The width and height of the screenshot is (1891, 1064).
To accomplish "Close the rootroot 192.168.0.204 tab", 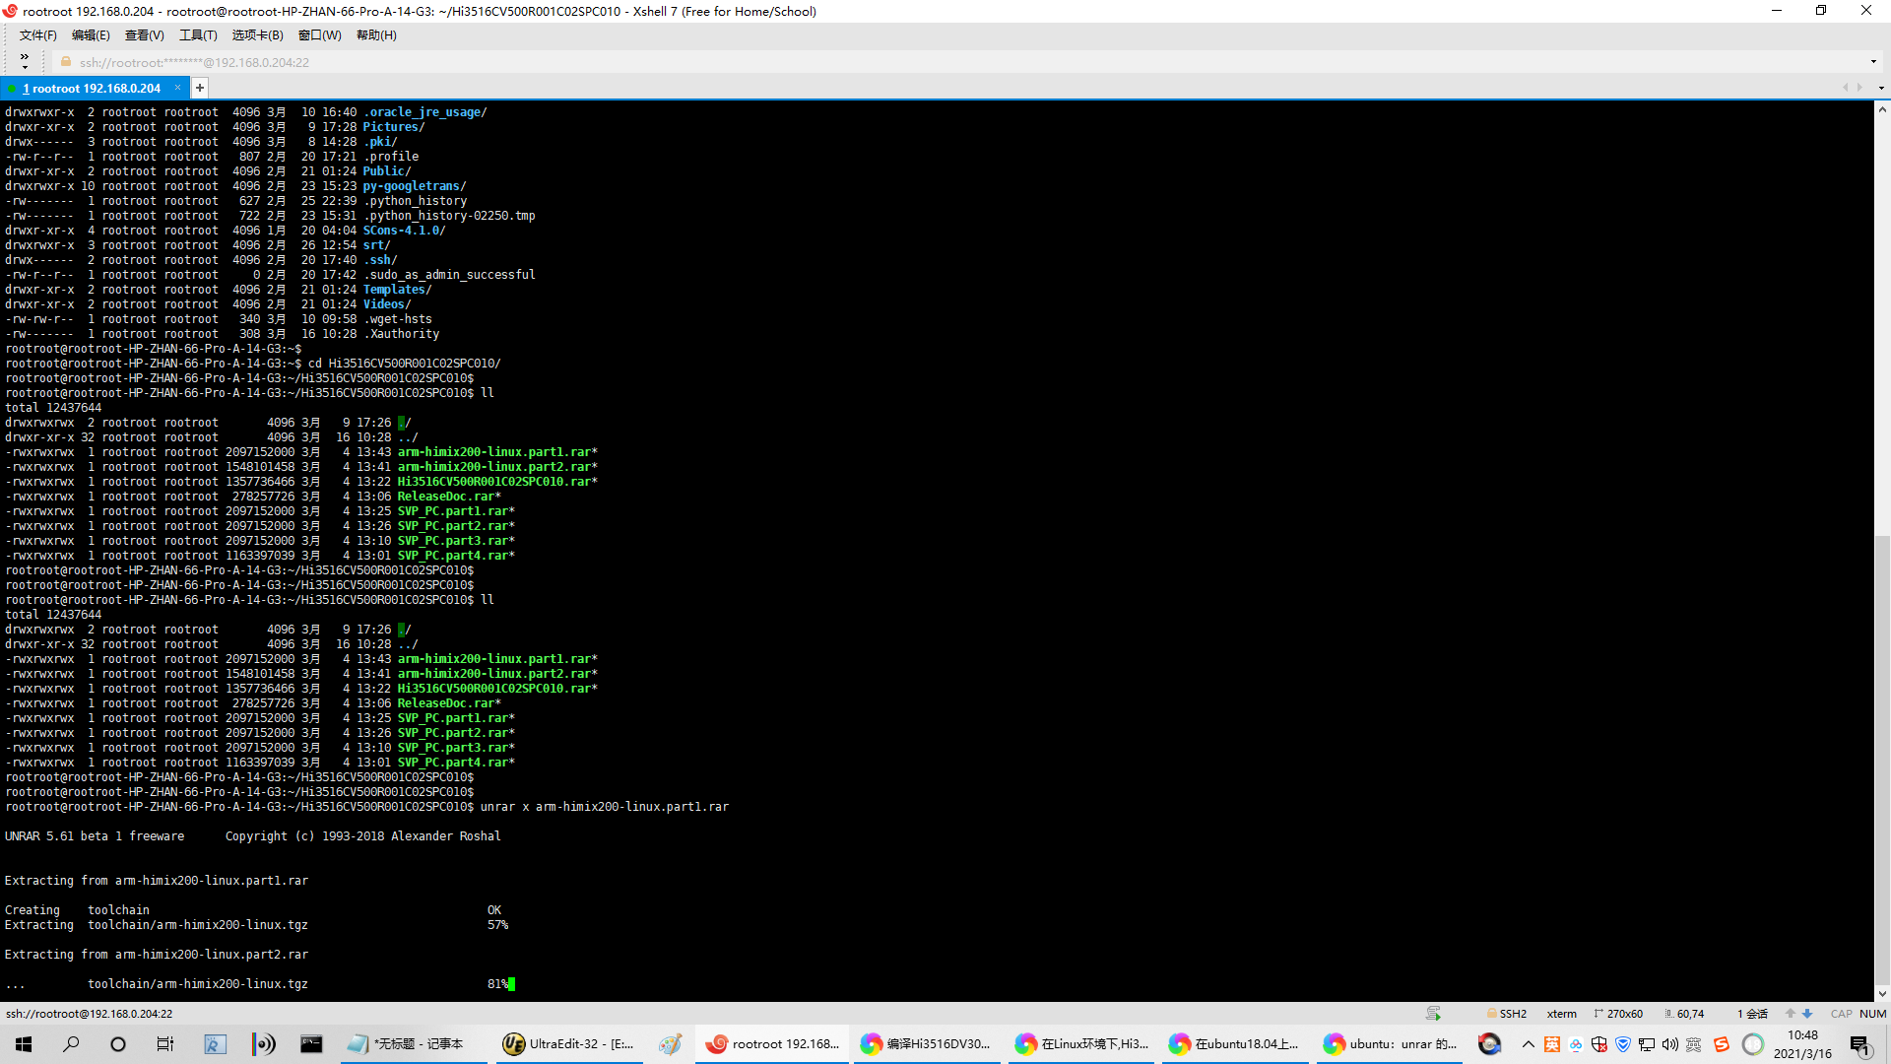I will [178, 88].
